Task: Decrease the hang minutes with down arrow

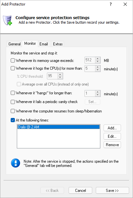Action: click(x=97, y=95)
